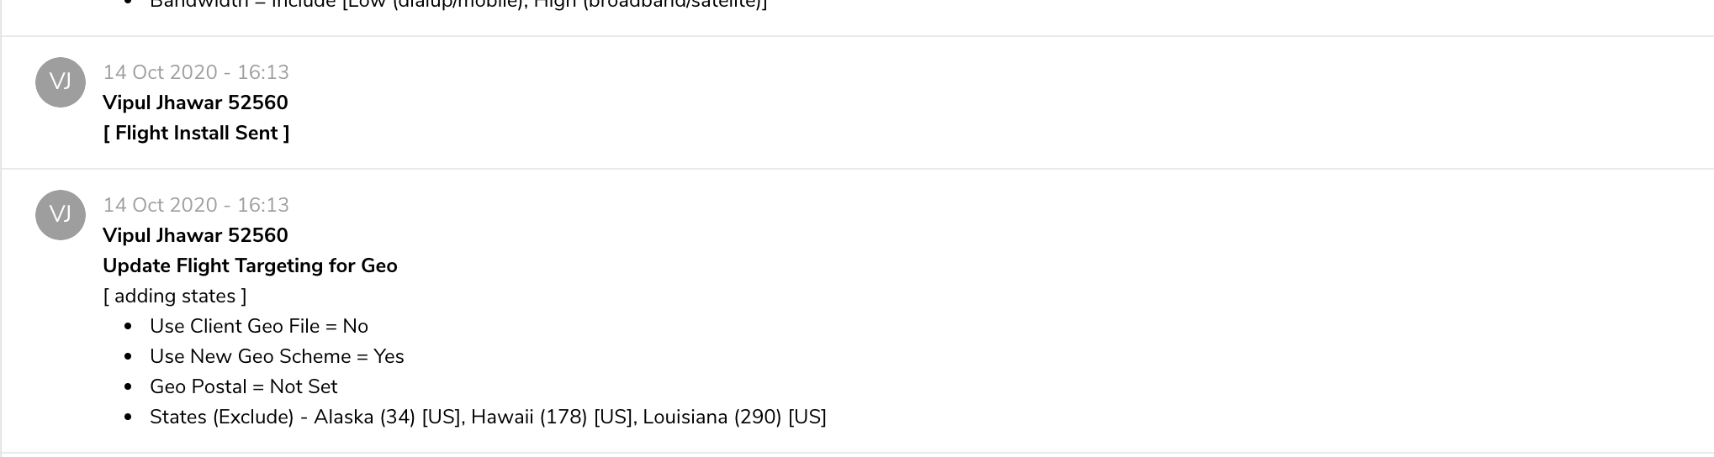Open Vipul Jhawar's name on the Geo targeting entry
This screenshot has width=1714, height=457.
(195, 235)
